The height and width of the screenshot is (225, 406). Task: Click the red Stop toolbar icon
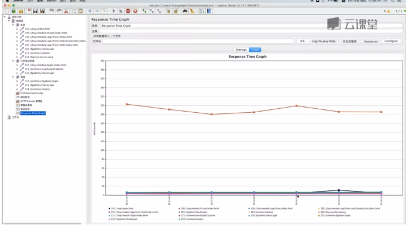pos(128,11)
